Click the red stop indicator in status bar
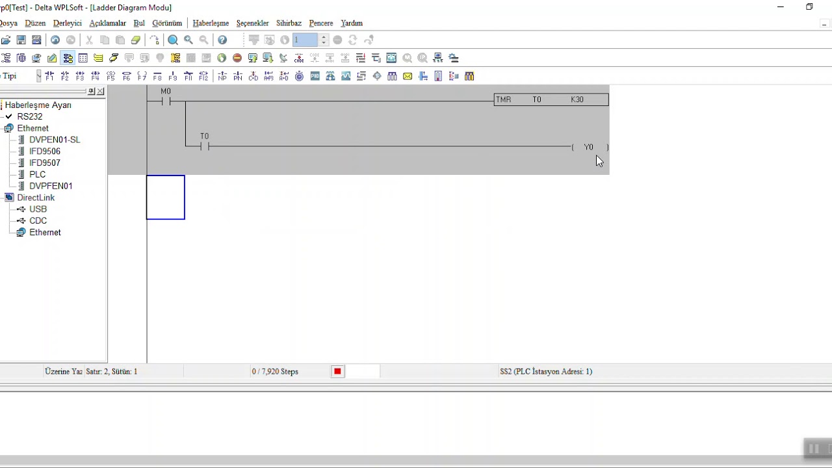The height and width of the screenshot is (468, 832). (337, 372)
